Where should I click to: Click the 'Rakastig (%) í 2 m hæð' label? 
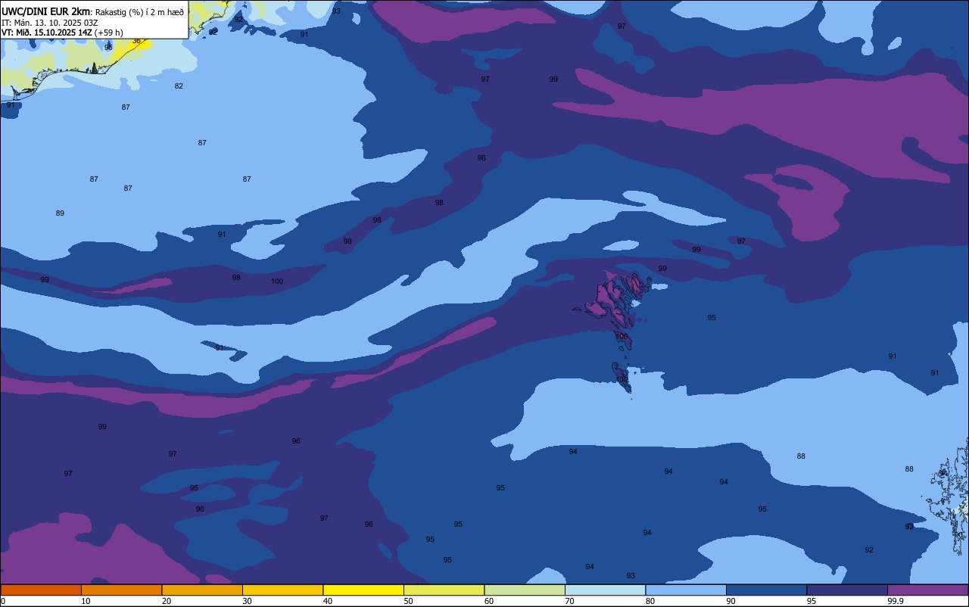(139, 12)
